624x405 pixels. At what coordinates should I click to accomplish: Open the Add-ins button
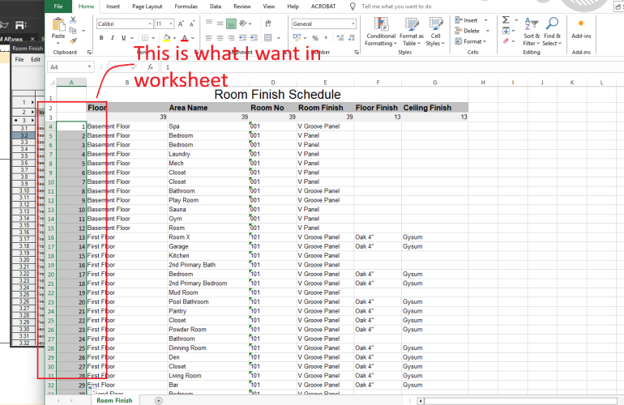pyautogui.click(x=581, y=31)
